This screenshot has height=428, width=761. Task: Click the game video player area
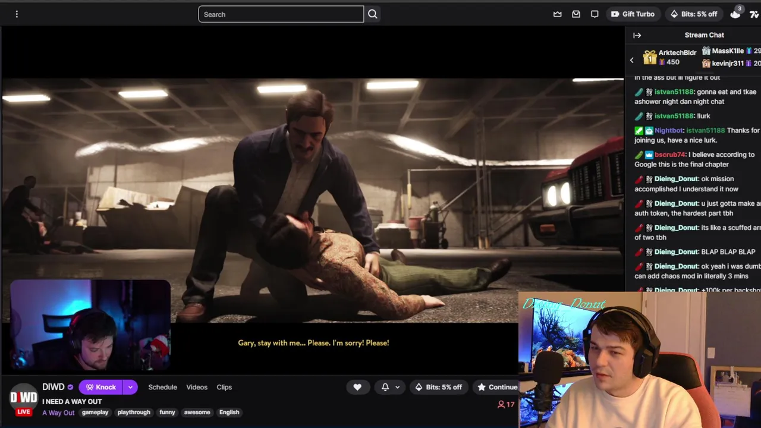click(x=312, y=200)
